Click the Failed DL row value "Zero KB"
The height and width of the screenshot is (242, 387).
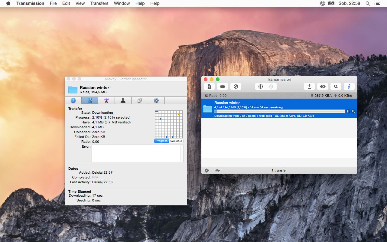99,137
